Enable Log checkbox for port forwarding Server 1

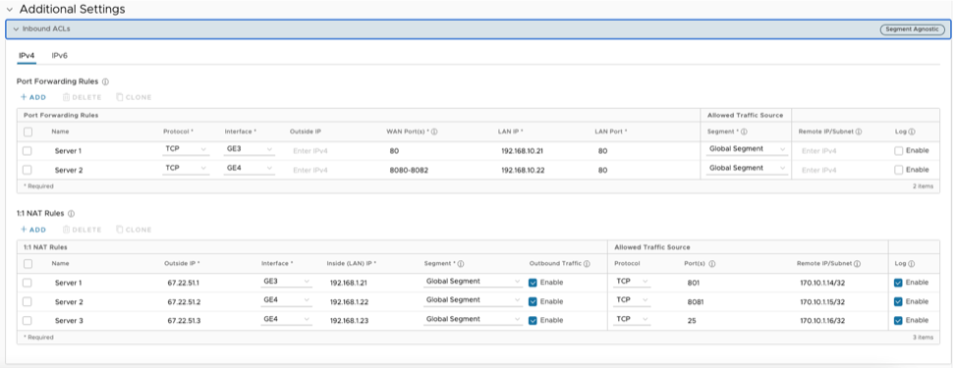click(x=898, y=151)
